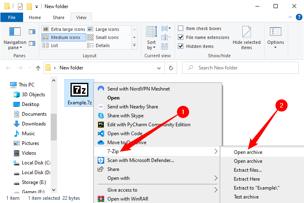This screenshot has height=203, width=304.
Task: Click the help question mark icon
Action: (x=299, y=17)
